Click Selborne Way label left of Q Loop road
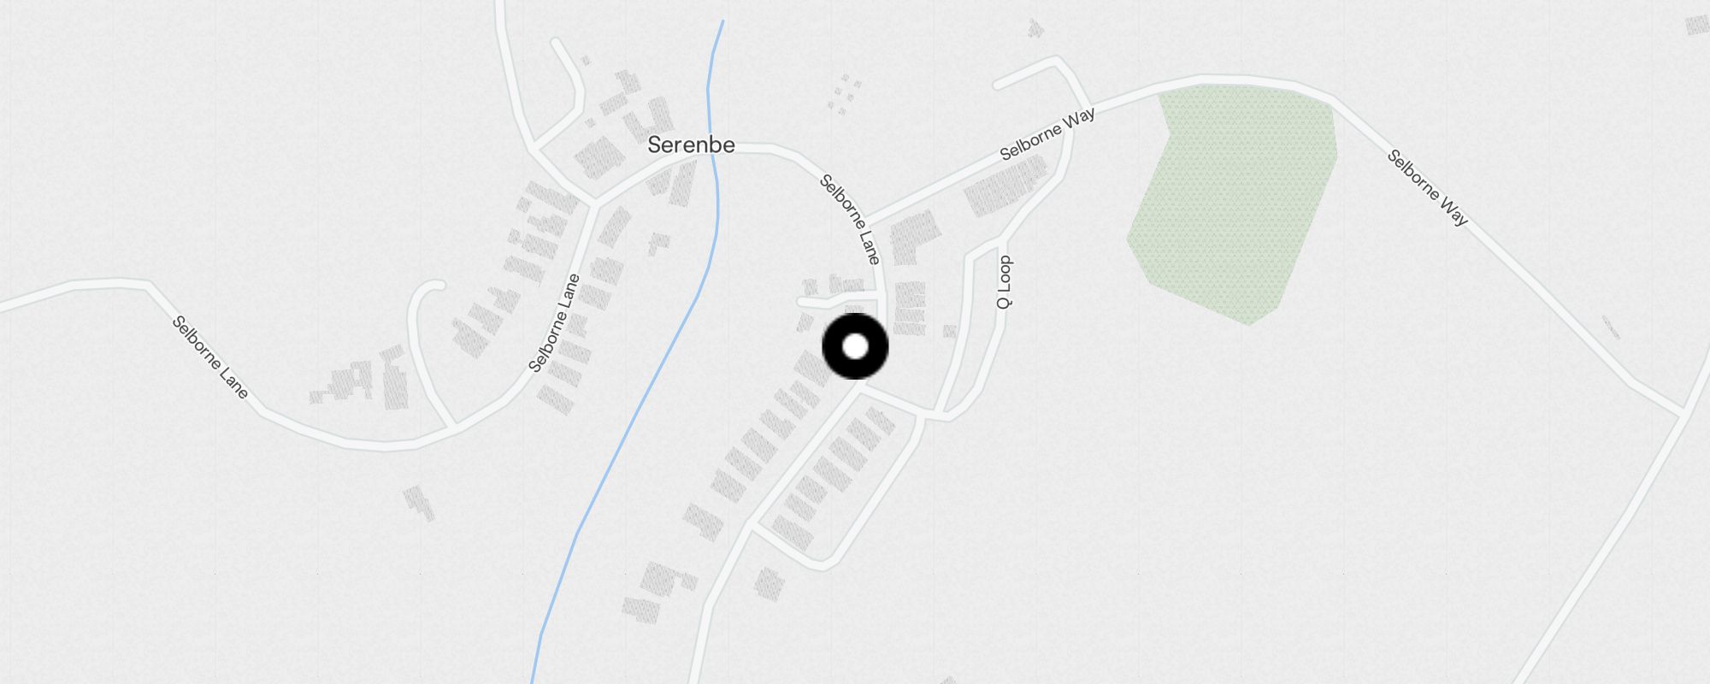Image resolution: width=1710 pixels, height=684 pixels. (1047, 134)
